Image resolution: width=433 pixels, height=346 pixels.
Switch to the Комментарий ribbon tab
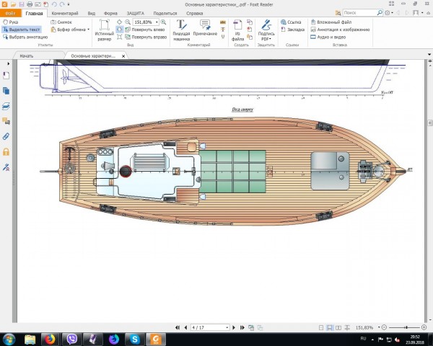click(x=65, y=13)
